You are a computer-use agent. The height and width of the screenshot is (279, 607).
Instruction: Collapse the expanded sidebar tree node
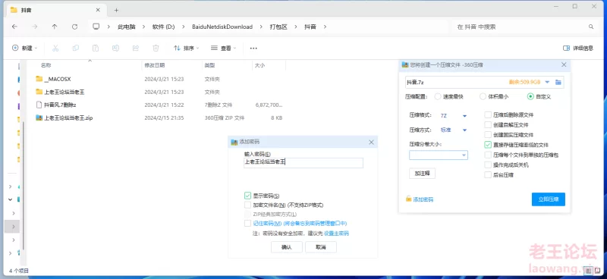(x=11, y=199)
